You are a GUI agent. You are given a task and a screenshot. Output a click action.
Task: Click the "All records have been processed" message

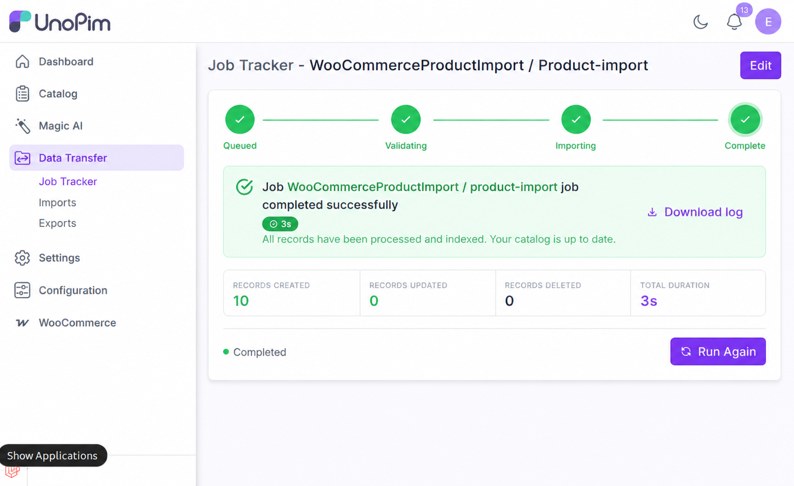439,239
